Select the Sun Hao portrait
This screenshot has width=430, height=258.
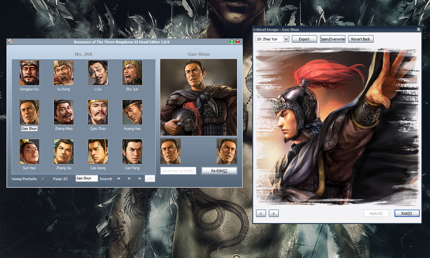pos(30,151)
